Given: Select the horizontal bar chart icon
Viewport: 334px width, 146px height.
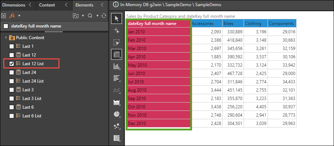Looking at the screenshot, I should (x=117, y=78).
